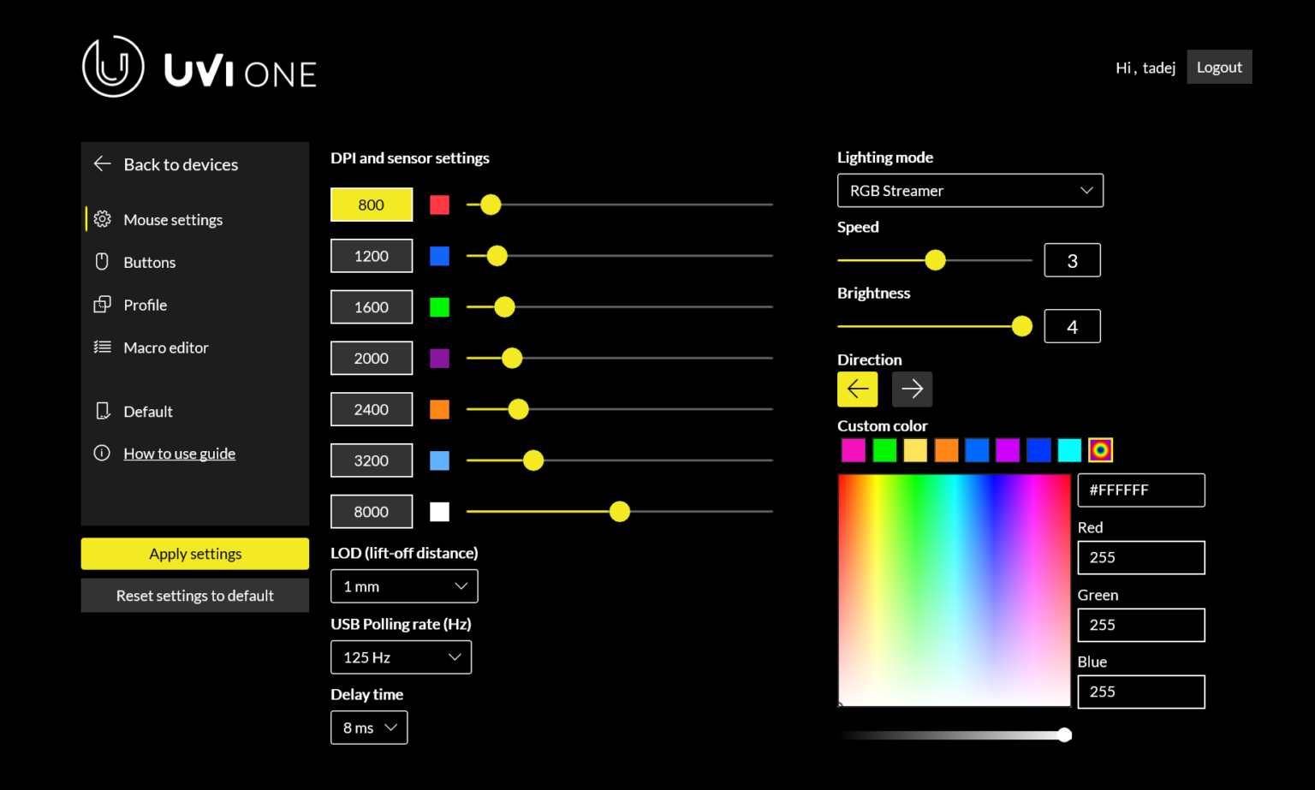Click the Profile pages icon
This screenshot has width=1315, height=790.
coord(102,305)
